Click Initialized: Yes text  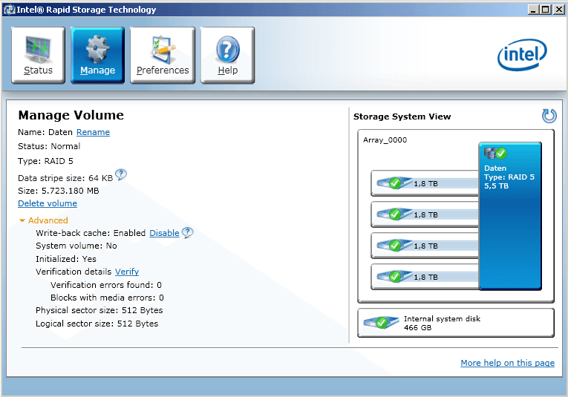coord(66,259)
